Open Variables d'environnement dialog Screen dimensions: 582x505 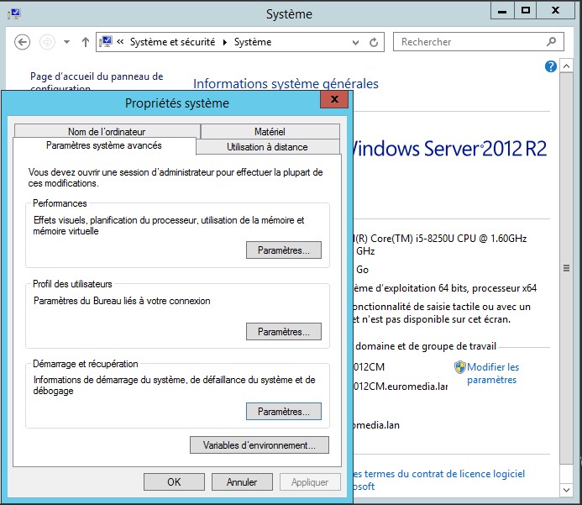click(259, 445)
